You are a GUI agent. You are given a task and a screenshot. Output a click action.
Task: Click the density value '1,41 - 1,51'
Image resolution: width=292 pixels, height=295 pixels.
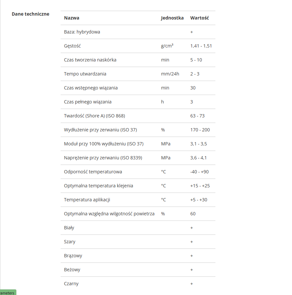point(201,46)
